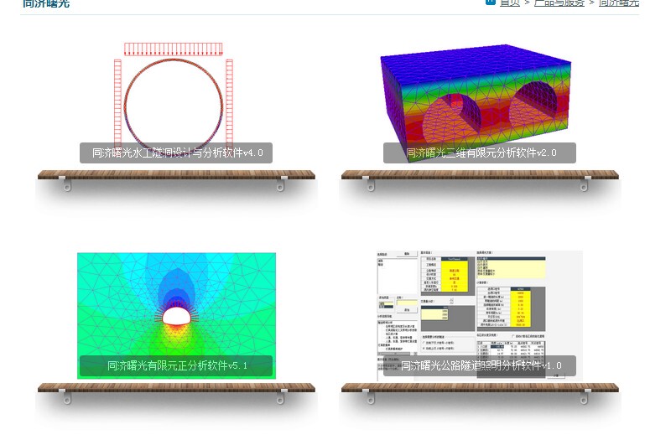Open the green 2D tunnel contour mesh thumbnail
The height and width of the screenshot is (440, 645).
tap(176, 316)
